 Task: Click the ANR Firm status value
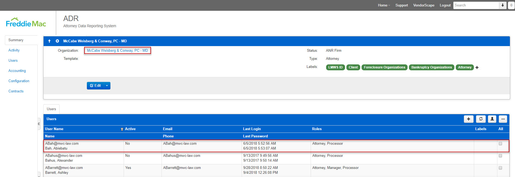pos(334,50)
